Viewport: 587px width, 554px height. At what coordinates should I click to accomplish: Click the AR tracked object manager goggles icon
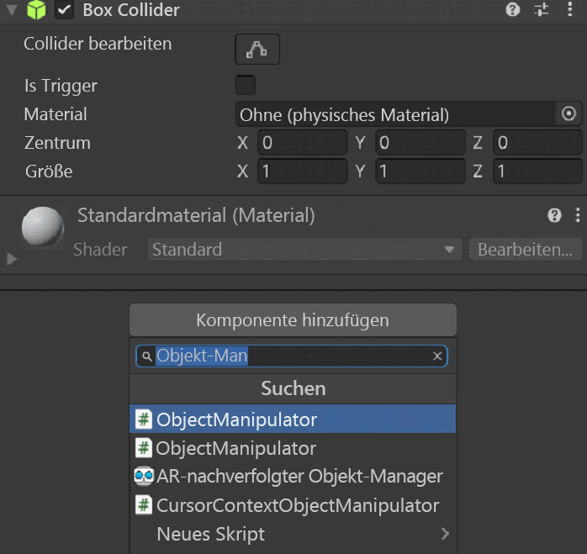point(144,476)
